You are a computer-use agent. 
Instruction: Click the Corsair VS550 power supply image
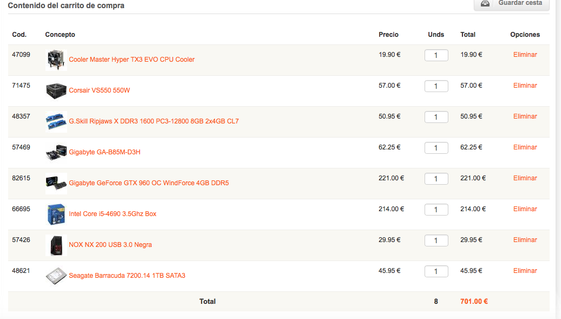tap(56, 90)
